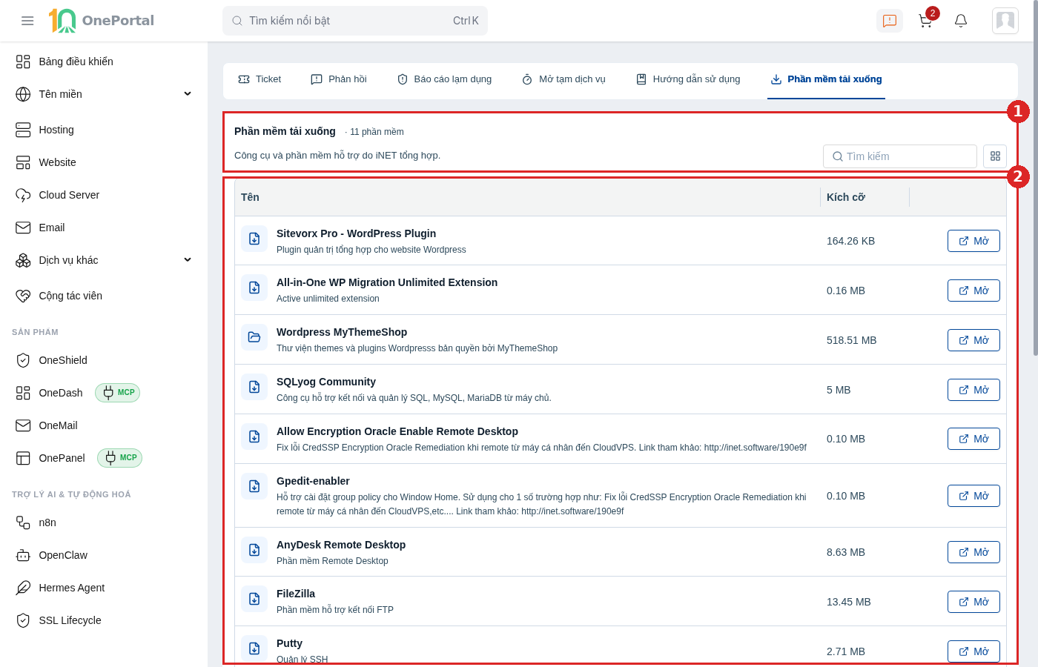Screen dimensions: 1038x667
Task: Open the shopping cart icon
Action: click(925, 21)
